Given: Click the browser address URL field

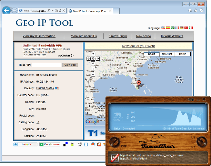Looking at the screenshot, I should point(35,11).
